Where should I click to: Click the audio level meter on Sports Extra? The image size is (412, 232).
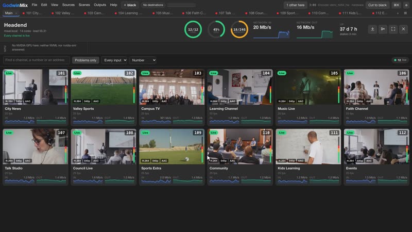pos(202,151)
